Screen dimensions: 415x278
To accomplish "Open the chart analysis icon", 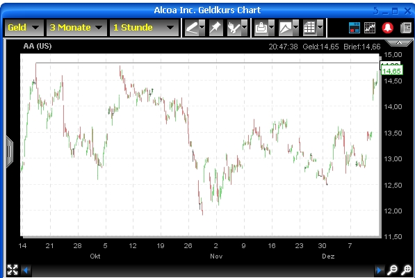I will [x=370, y=28].
